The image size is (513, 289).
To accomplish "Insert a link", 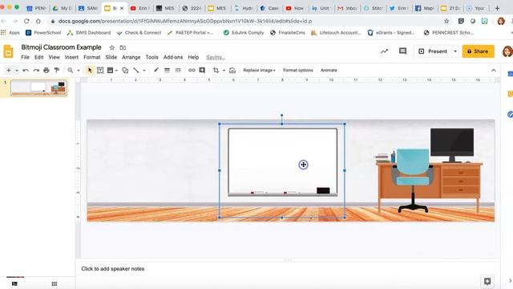I will coord(192,70).
